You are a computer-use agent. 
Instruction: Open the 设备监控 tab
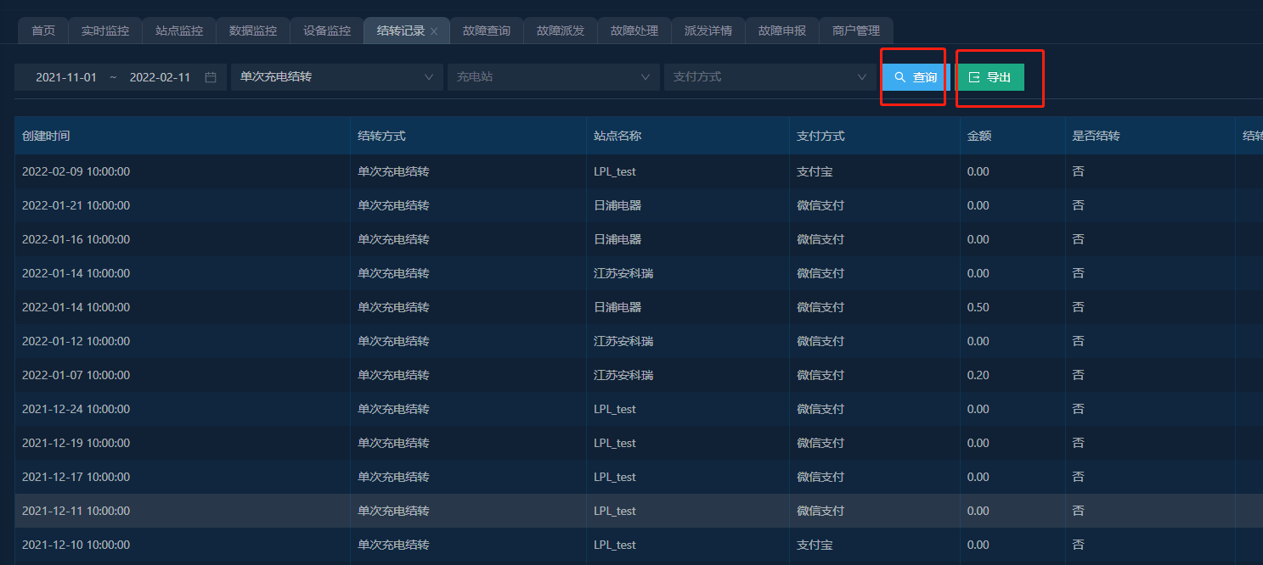[327, 31]
